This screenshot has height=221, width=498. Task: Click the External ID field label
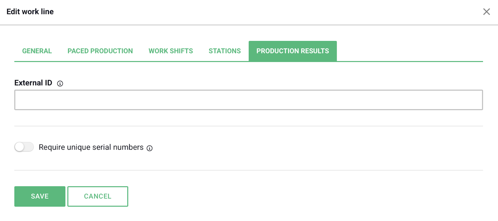33,83
